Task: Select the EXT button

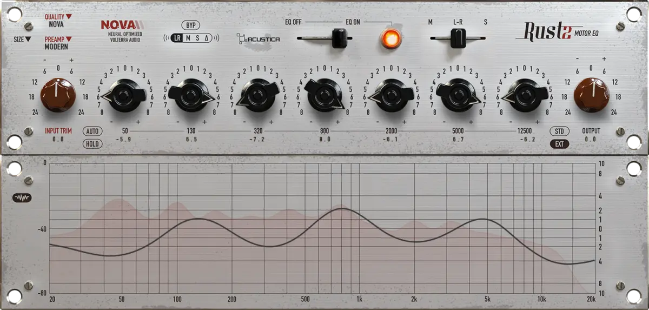Action: pyautogui.click(x=559, y=144)
